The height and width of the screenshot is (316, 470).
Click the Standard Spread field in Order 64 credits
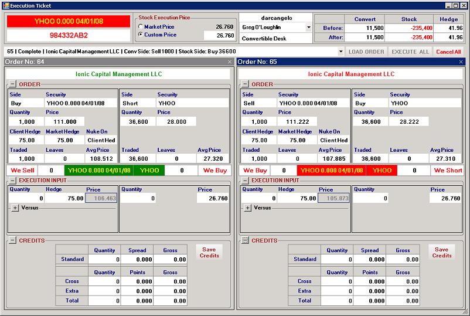(137, 259)
